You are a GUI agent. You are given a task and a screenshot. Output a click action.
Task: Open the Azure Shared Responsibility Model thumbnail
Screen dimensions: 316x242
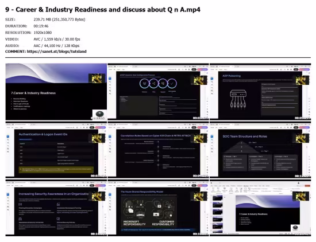pos(158,208)
